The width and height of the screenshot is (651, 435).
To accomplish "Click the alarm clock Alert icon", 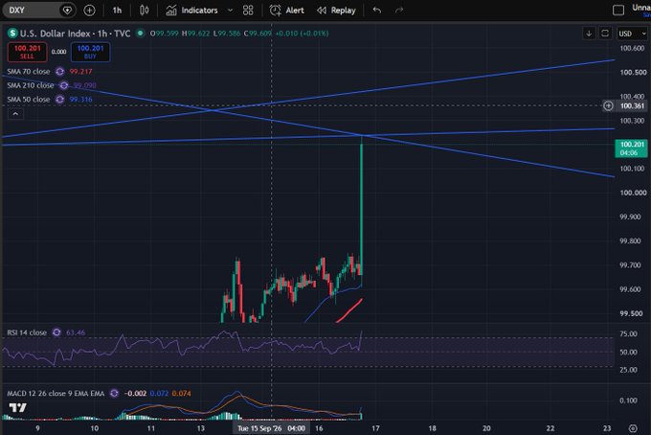I will point(275,10).
